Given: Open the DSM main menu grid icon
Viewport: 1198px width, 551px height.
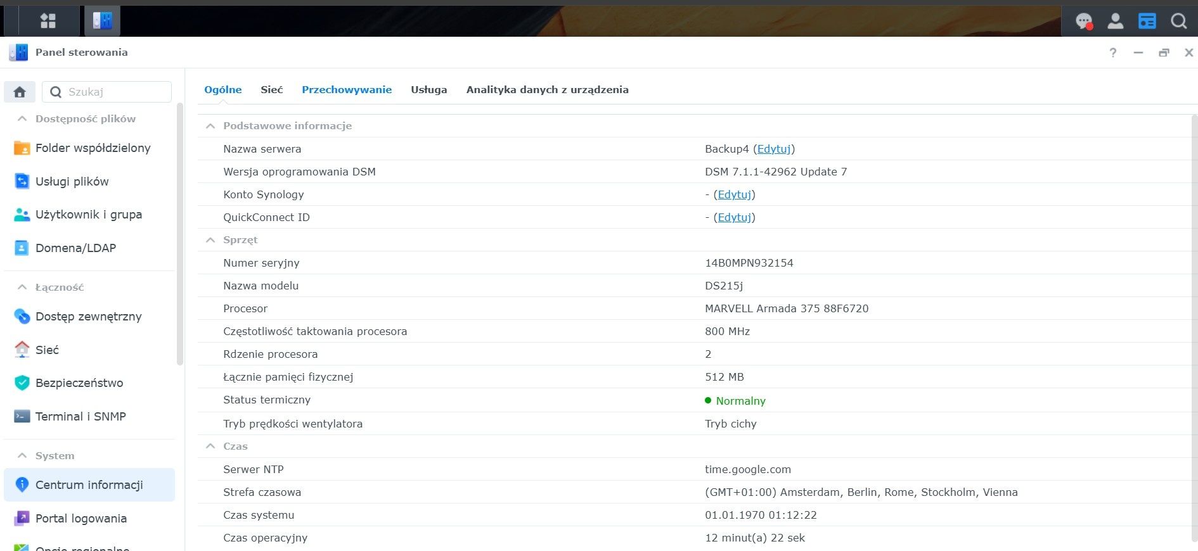Looking at the screenshot, I should [48, 21].
